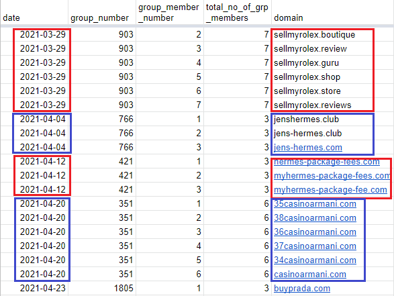The width and height of the screenshot is (394, 296).
Task: Open the hermes-package-fees.com link
Action: [x=327, y=162]
